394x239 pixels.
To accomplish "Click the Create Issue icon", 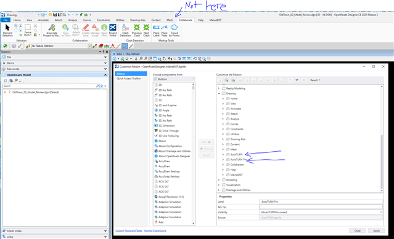I will (86, 30).
